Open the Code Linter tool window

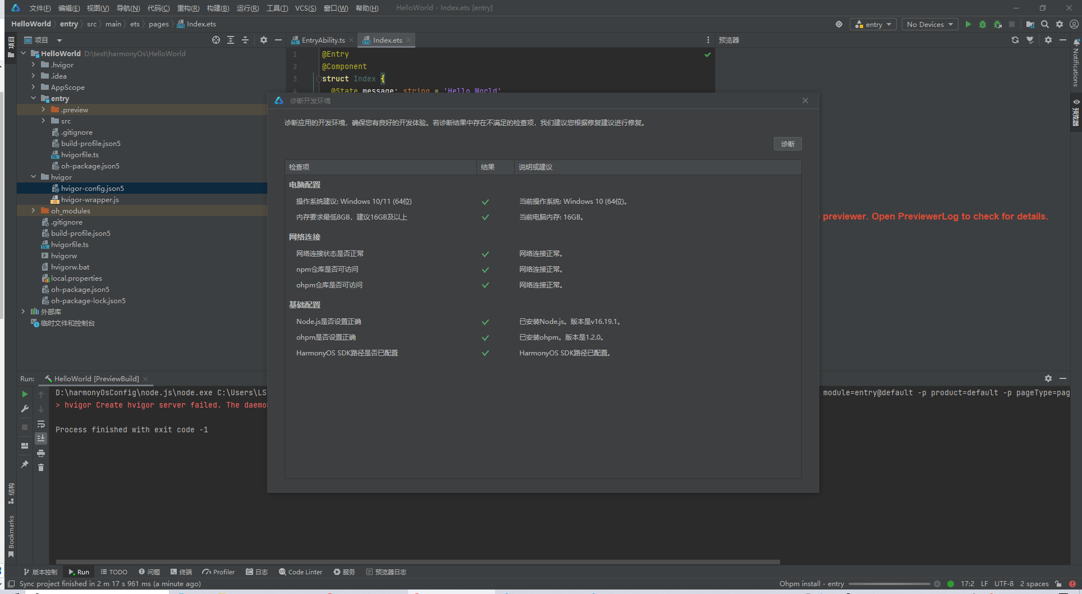click(301, 572)
